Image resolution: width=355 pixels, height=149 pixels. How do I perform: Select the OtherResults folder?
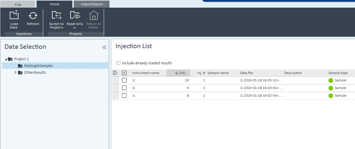35,72
